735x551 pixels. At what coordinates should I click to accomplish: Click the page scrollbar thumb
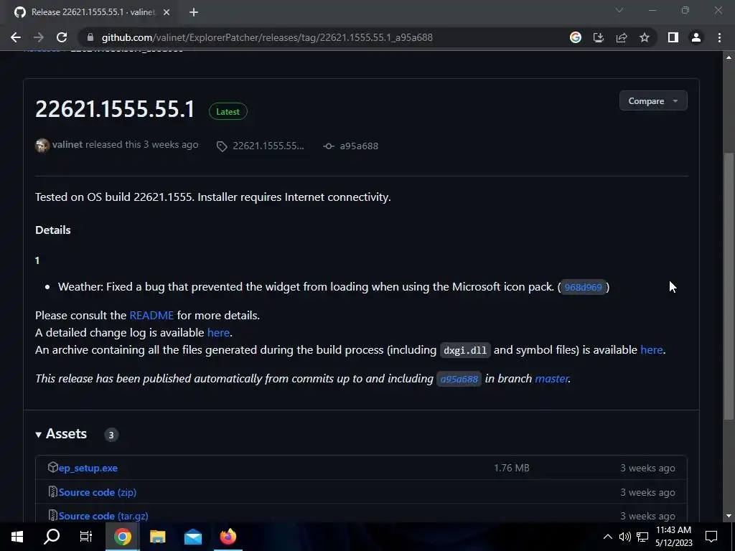pyautogui.click(x=729, y=286)
